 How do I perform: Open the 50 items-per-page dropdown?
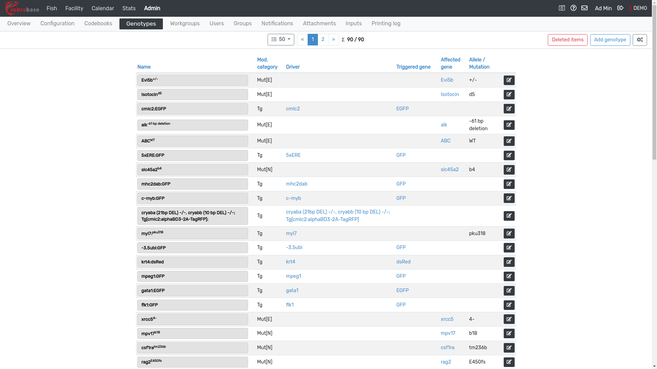(281, 40)
